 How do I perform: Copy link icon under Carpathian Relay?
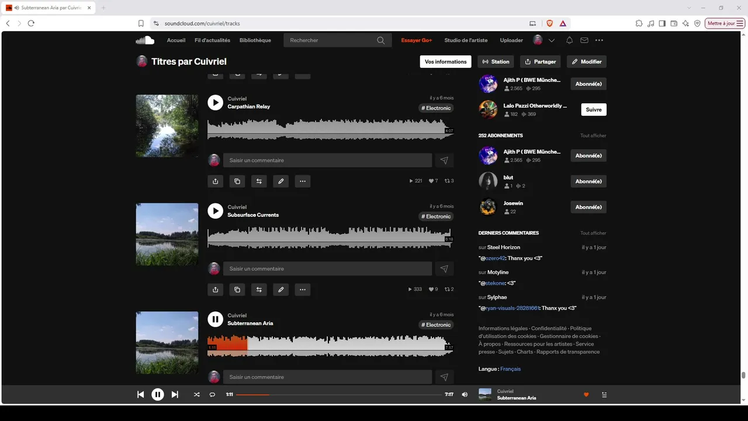click(x=237, y=181)
